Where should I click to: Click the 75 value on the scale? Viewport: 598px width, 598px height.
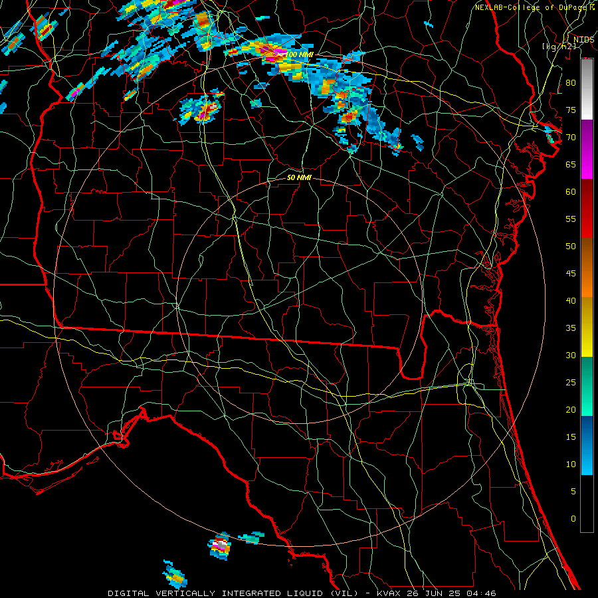point(571,110)
